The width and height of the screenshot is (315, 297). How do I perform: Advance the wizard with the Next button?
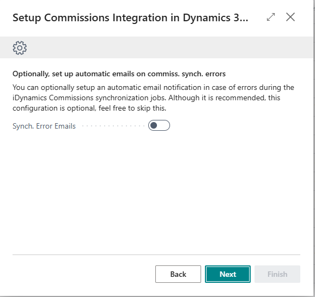228,274
